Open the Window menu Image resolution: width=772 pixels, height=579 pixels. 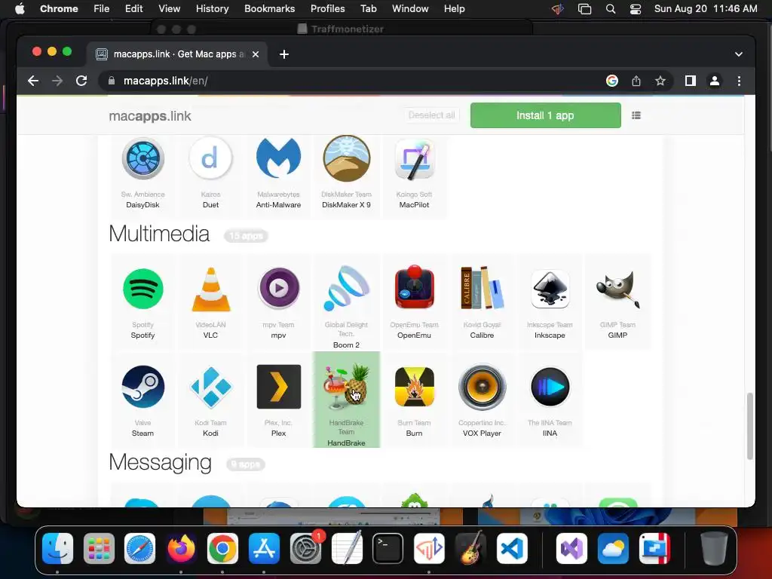click(410, 9)
